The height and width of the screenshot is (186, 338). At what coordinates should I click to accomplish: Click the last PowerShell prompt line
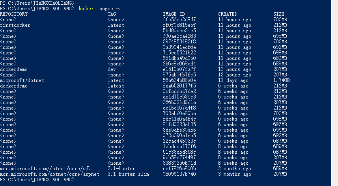coord(37,179)
